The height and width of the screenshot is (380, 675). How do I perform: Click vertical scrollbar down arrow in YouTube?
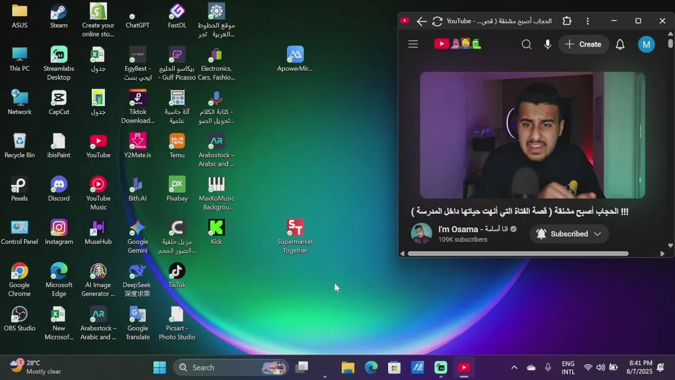670,245
